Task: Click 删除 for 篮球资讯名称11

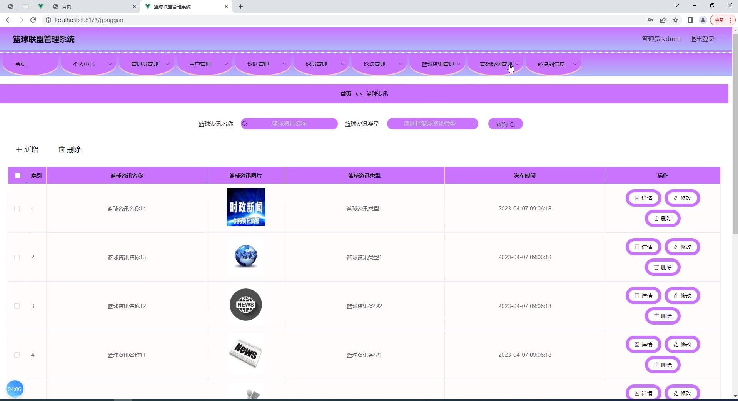Action: pos(663,365)
